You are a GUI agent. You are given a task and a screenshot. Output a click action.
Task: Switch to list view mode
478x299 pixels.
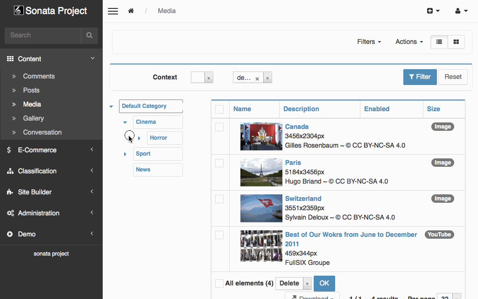coord(439,42)
